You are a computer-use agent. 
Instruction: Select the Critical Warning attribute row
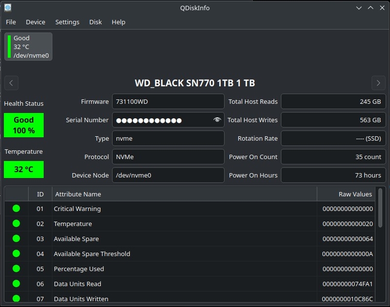190,209
